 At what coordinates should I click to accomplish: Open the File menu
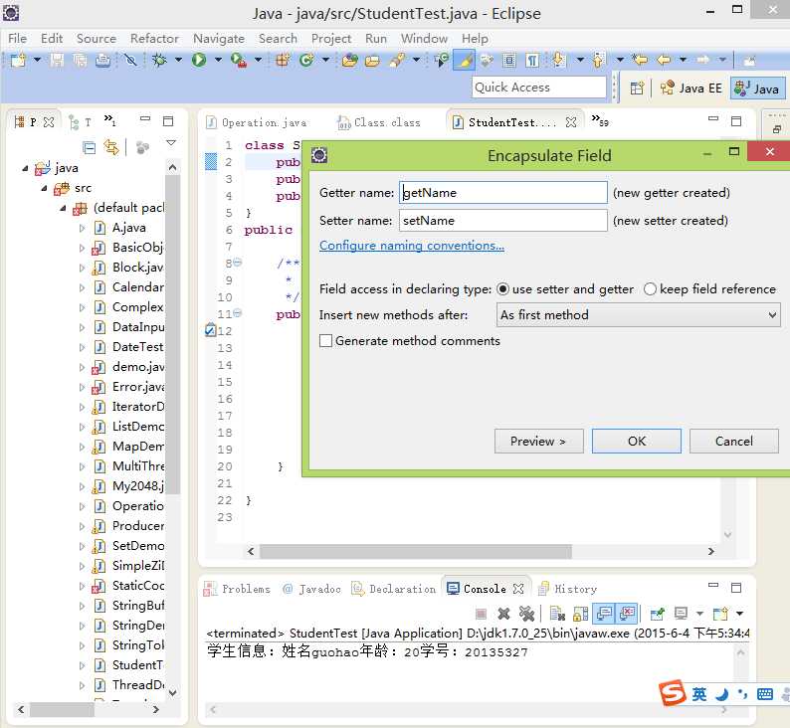coord(17,39)
